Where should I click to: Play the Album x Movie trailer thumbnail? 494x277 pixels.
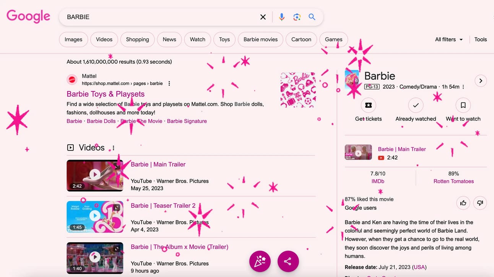[x=95, y=258]
